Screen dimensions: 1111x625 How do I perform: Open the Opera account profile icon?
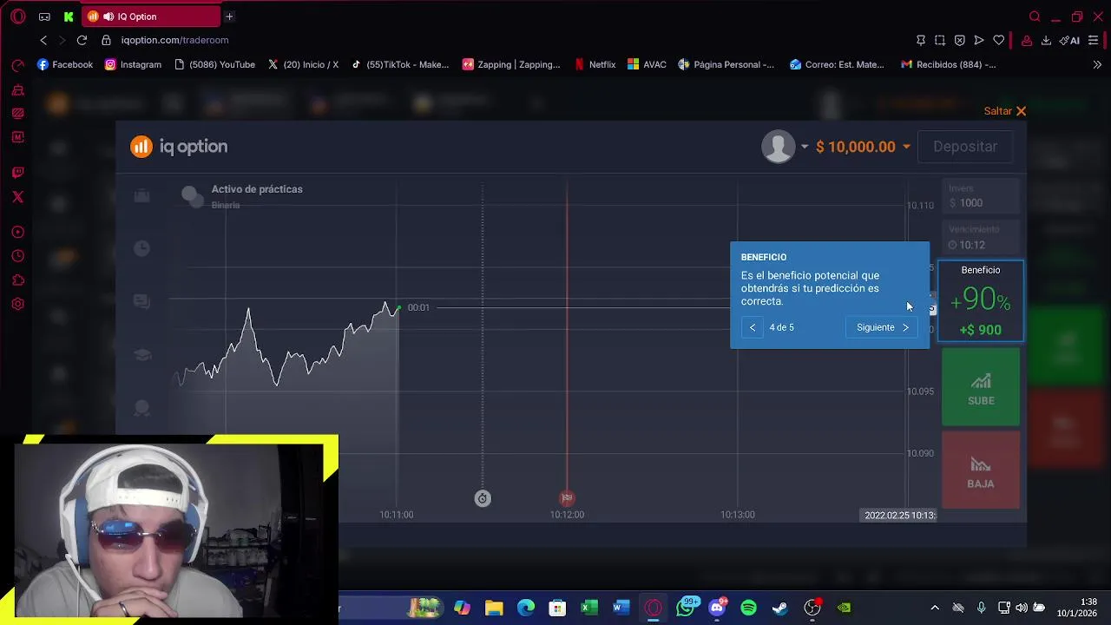tap(1026, 40)
